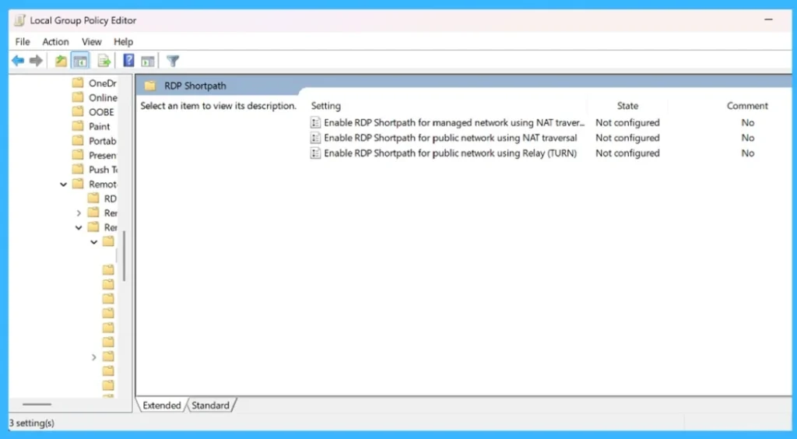
Task: Go up one level with folder icon
Action: 61,61
